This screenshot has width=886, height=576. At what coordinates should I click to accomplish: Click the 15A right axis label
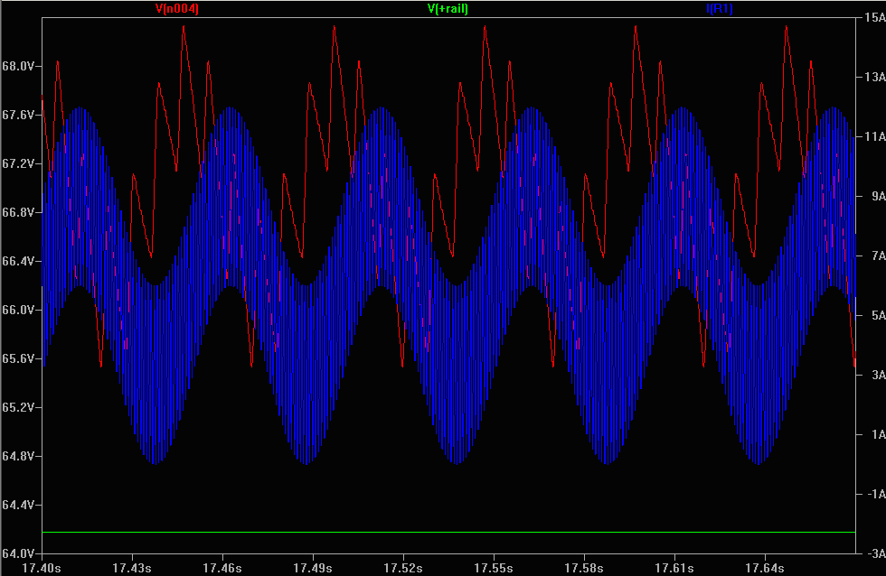(x=874, y=17)
